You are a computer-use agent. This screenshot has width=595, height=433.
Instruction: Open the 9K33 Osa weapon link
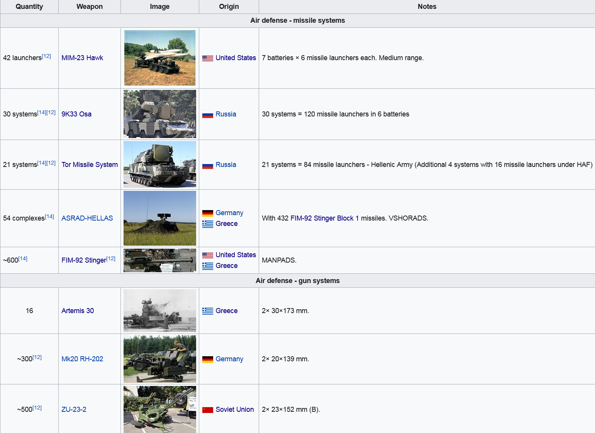[x=76, y=114]
